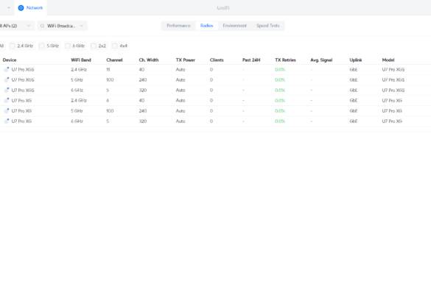This screenshot has height=287, width=431.
Task: Check the 5 GHz band filter
Action: [42, 46]
